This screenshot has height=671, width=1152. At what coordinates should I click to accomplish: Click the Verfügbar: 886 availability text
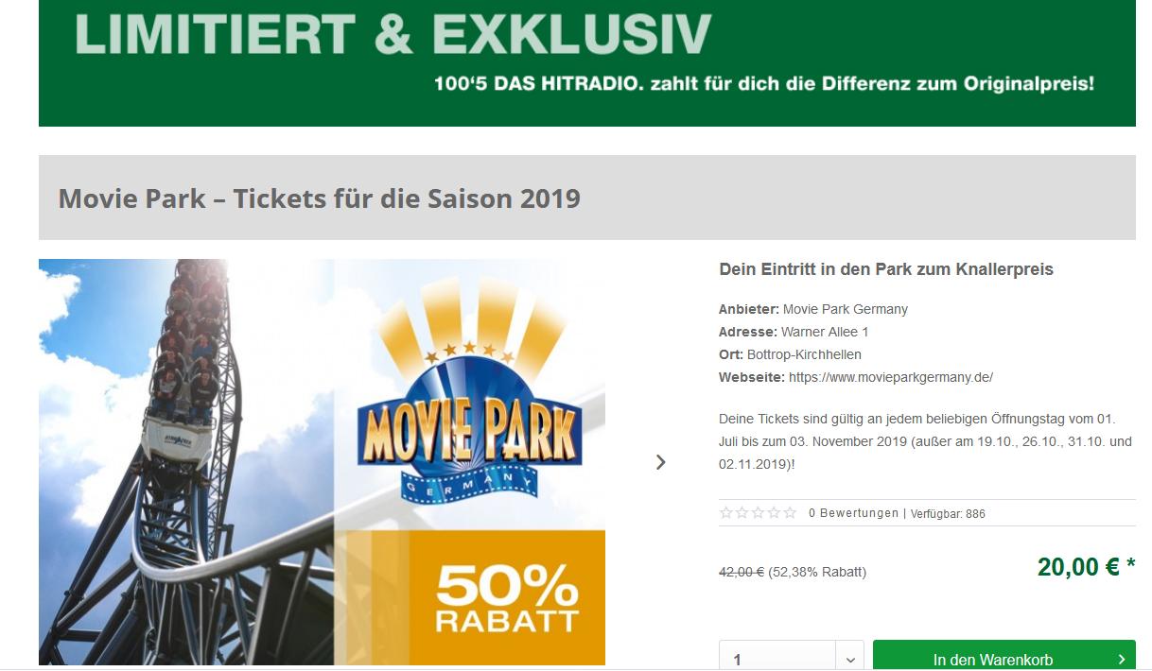(x=948, y=514)
